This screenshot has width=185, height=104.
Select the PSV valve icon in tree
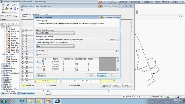[x=7, y=78]
